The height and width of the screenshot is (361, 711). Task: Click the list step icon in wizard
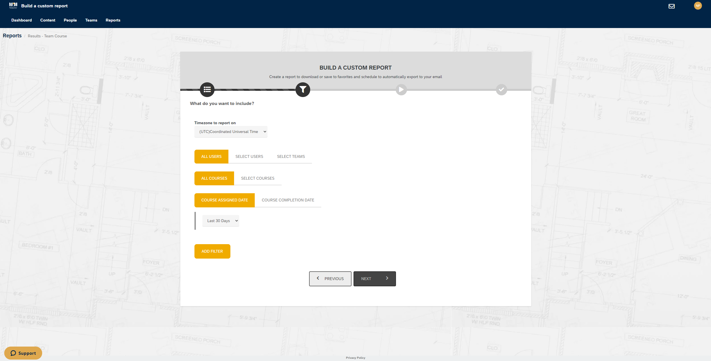[207, 90]
